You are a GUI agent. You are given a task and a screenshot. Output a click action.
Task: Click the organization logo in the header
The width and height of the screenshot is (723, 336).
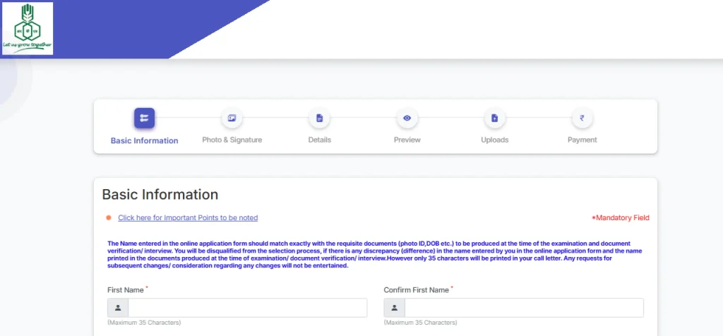coord(28,28)
